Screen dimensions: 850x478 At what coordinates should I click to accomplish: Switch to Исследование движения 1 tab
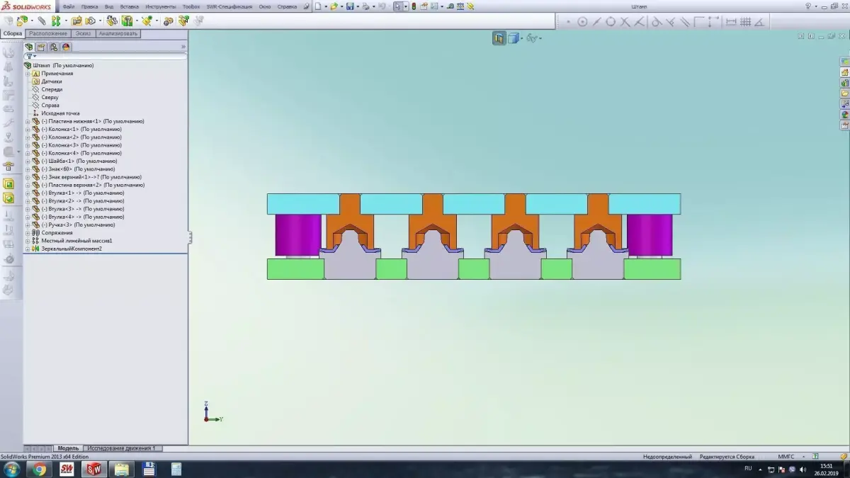point(123,448)
